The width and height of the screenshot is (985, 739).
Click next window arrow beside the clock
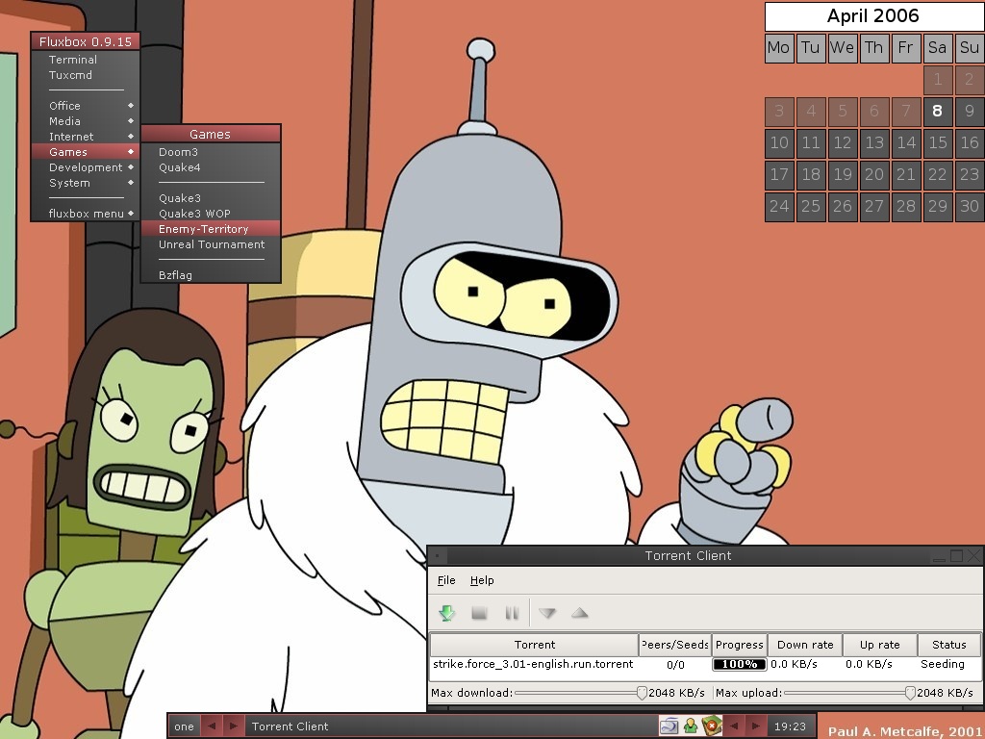pos(756,726)
